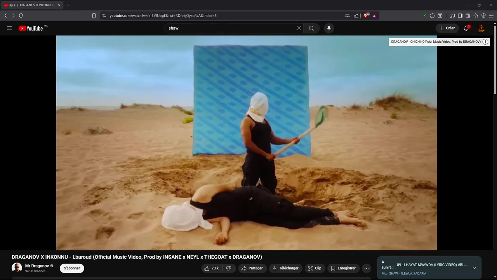
Task: Click up-next title 09 - LHAYAT M9AWDA
Action: tap(431, 265)
